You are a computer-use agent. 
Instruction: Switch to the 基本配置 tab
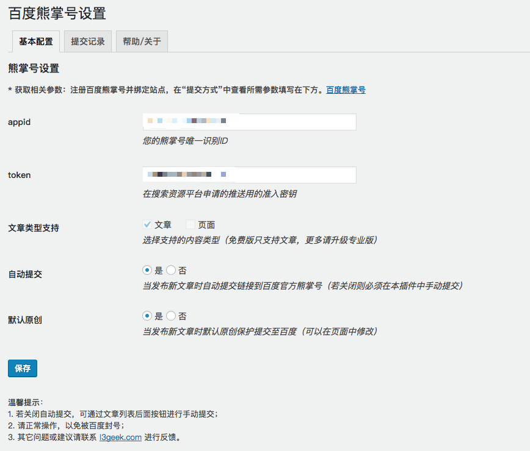[36, 41]
